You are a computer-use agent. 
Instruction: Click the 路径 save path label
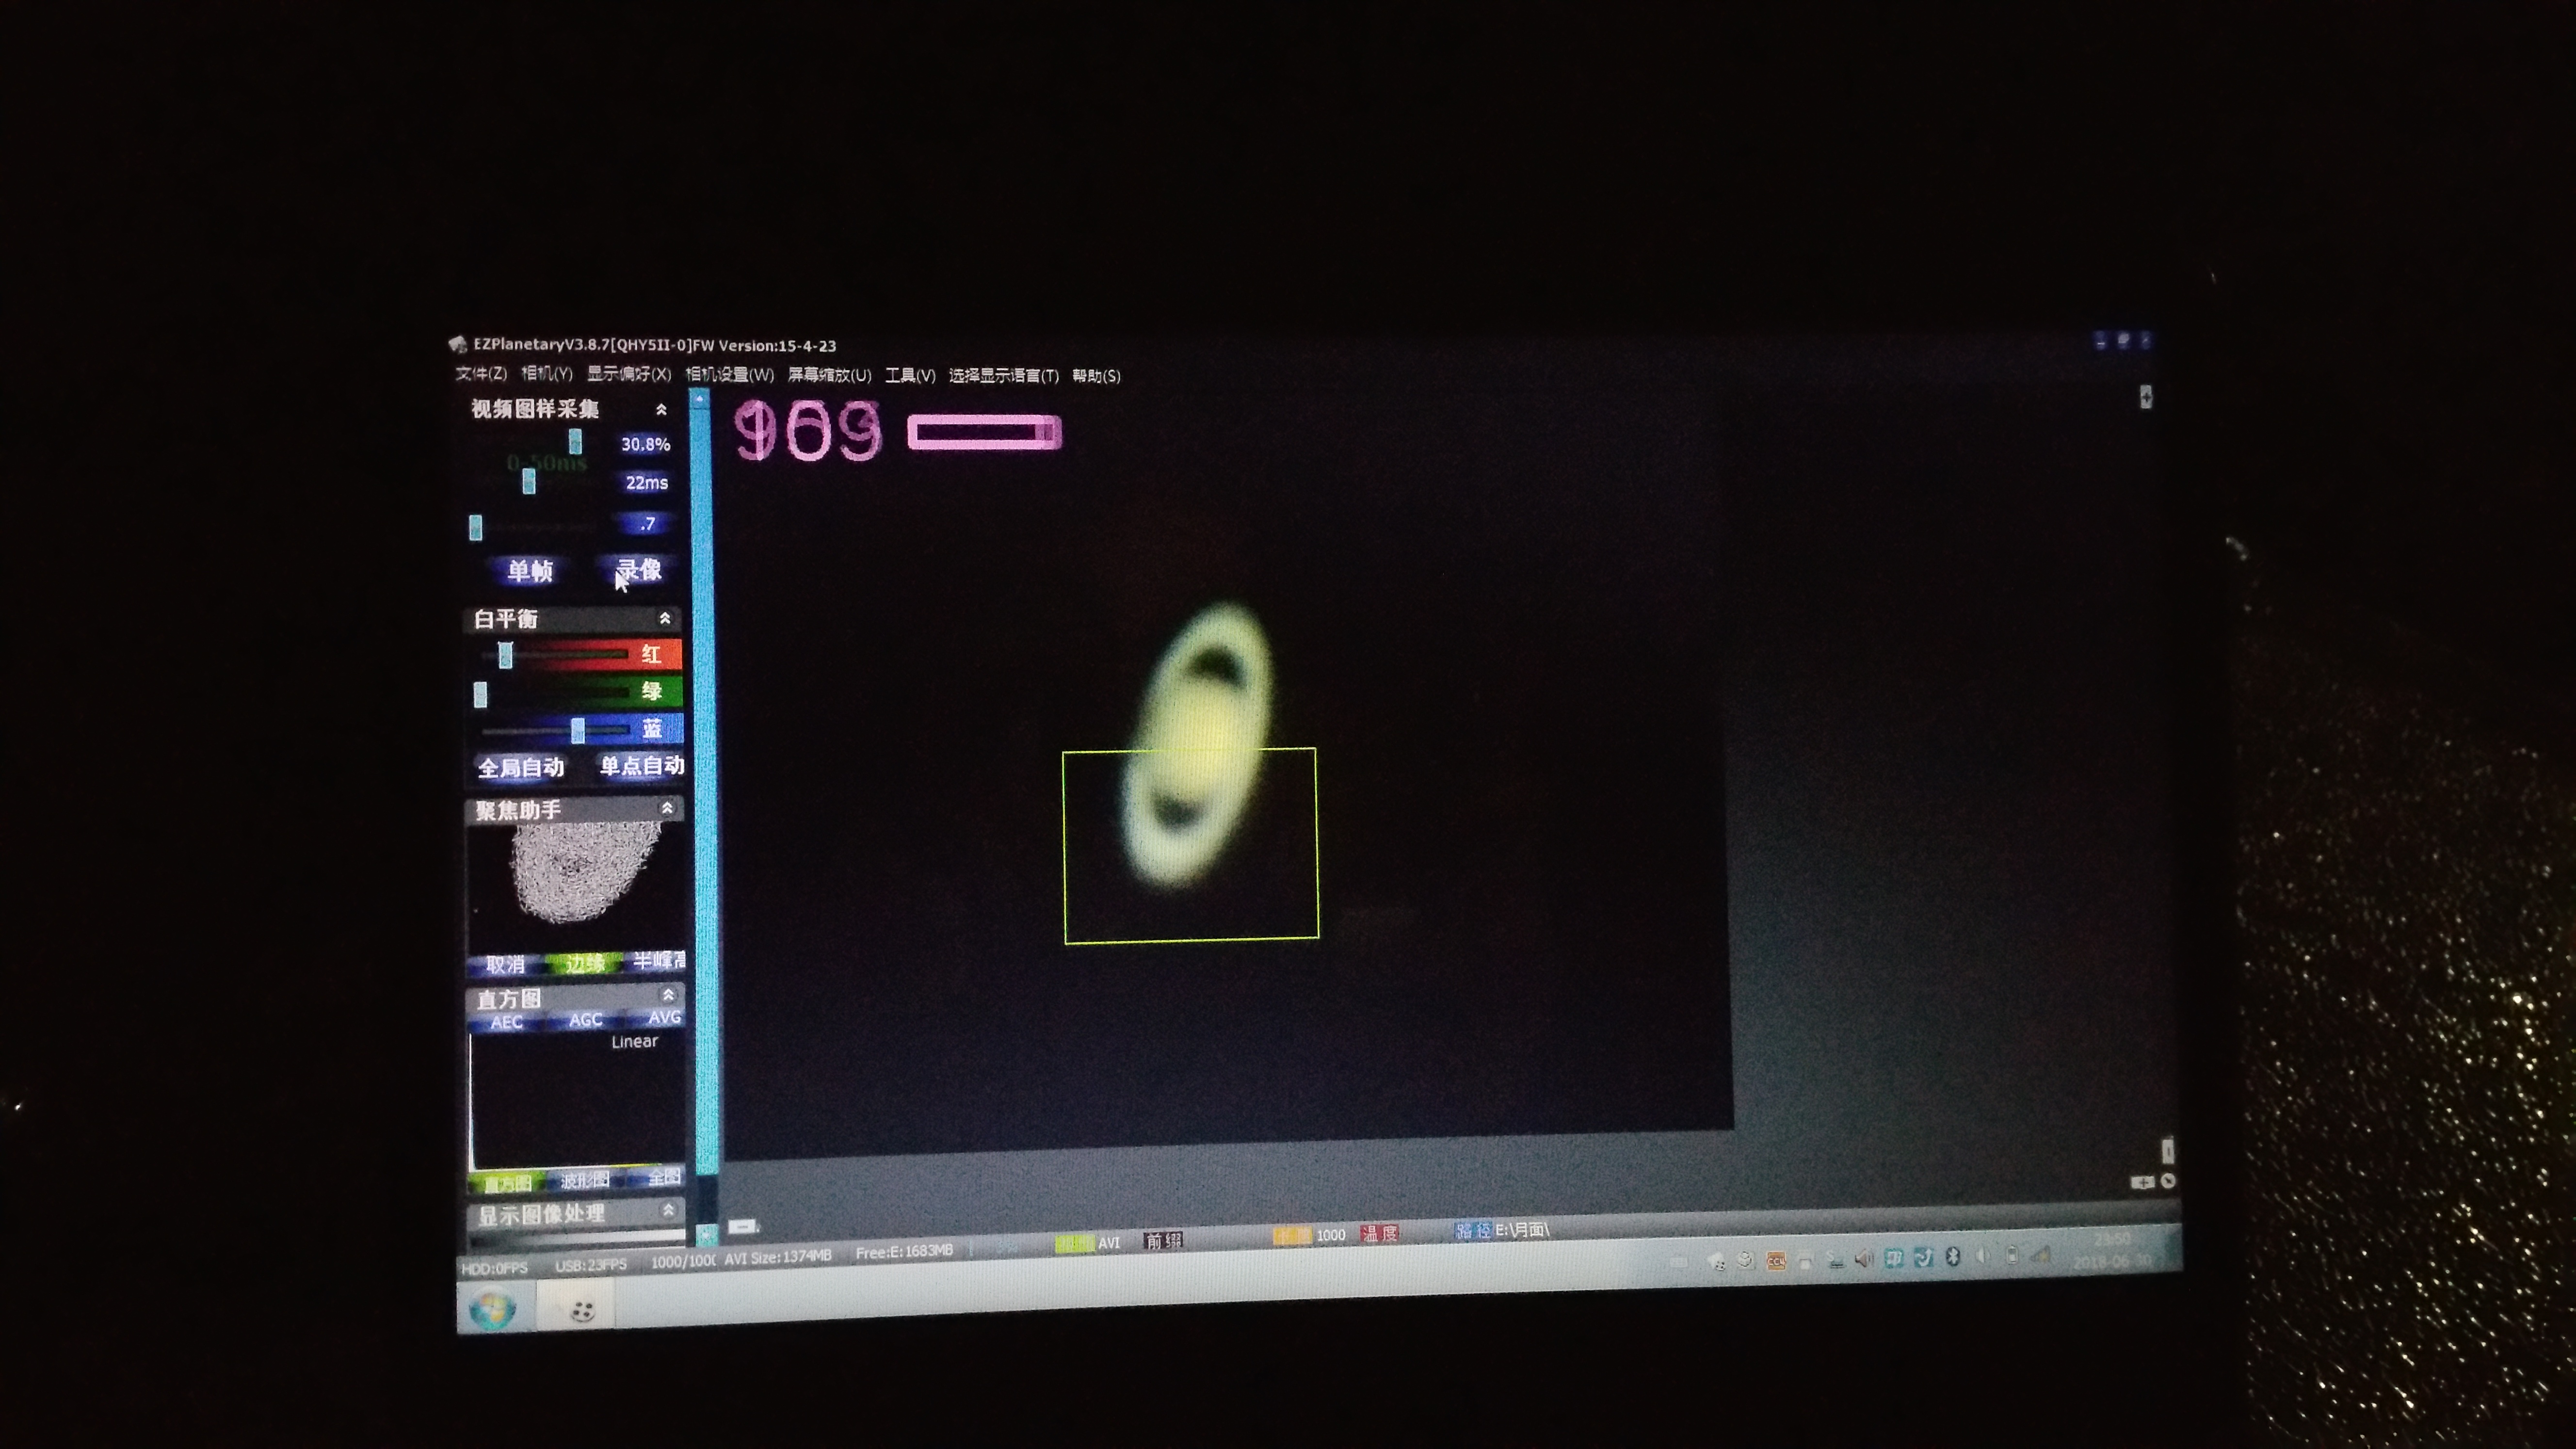pyautogui.click(x=1472, y=1231)
